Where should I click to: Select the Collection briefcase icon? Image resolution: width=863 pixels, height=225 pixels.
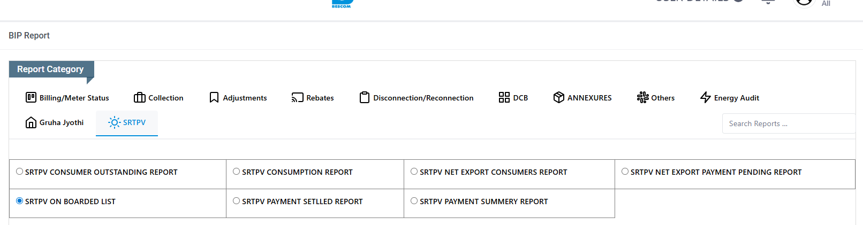coord(140,97)
